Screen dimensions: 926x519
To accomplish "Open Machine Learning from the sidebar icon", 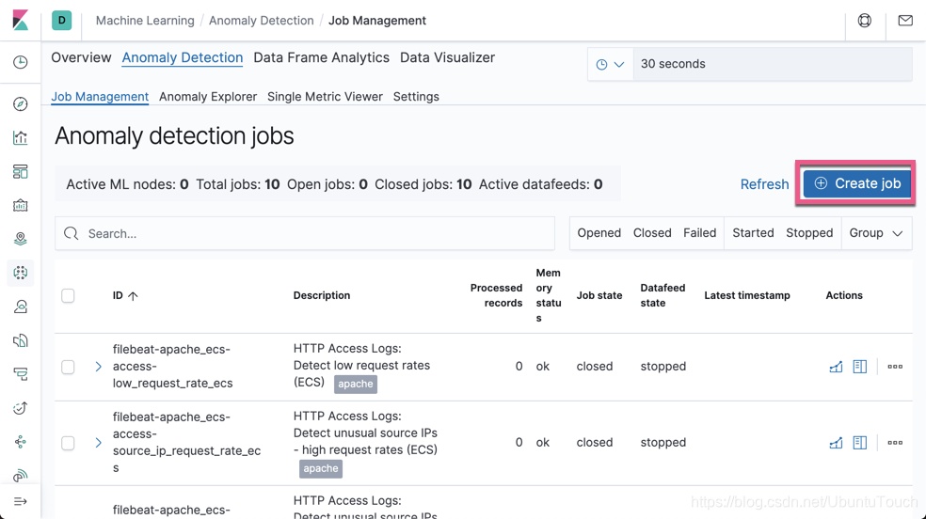I will 21,273.
